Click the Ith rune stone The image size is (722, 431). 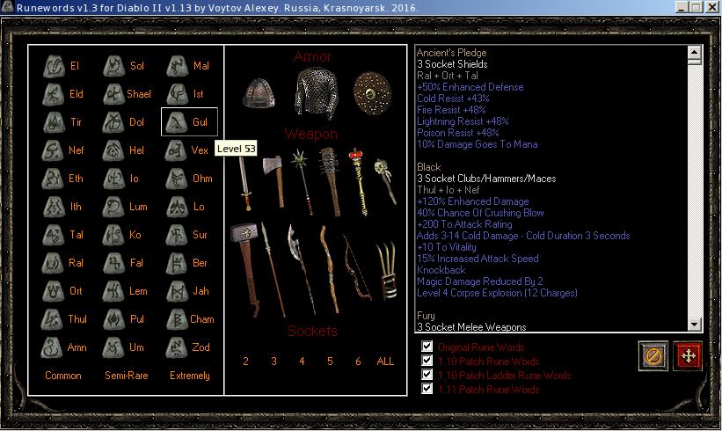(x=55, y=207)
